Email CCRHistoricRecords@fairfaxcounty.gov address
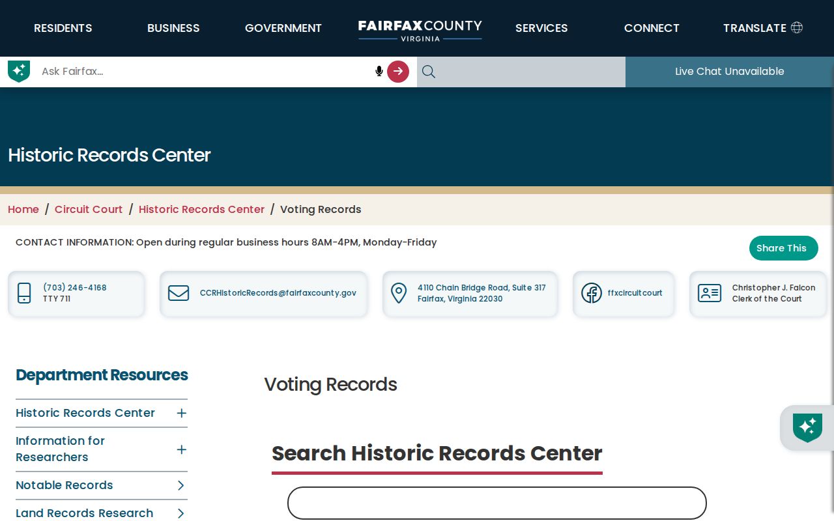 coord(278,293)
